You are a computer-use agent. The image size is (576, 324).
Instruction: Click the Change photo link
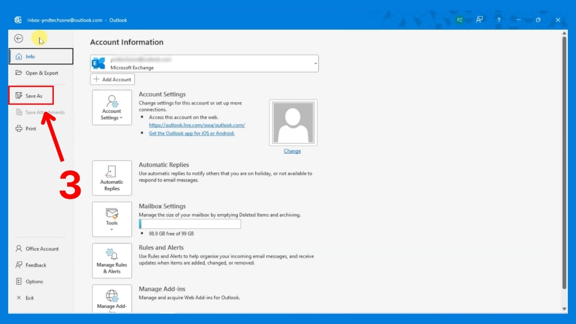pos(292,151)
